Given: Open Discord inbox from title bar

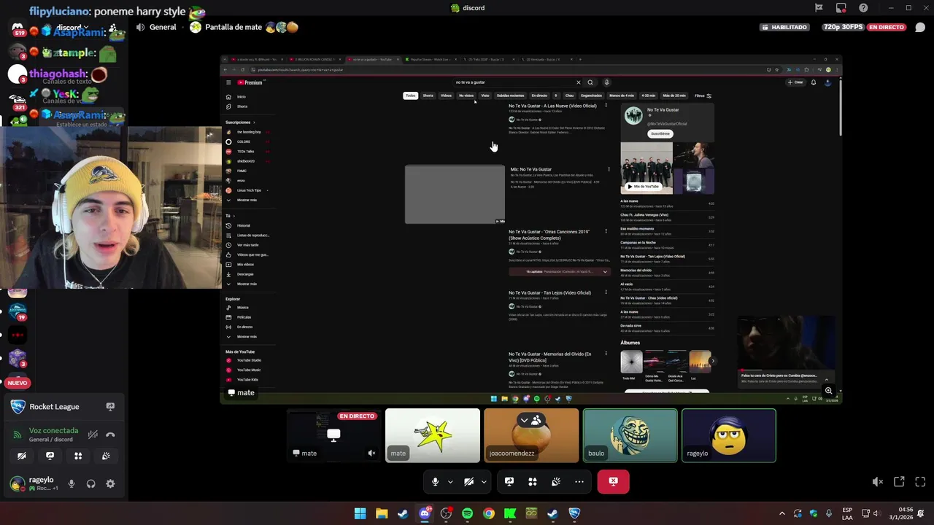Looking at the screenshot, I should [x=841, y=8].
